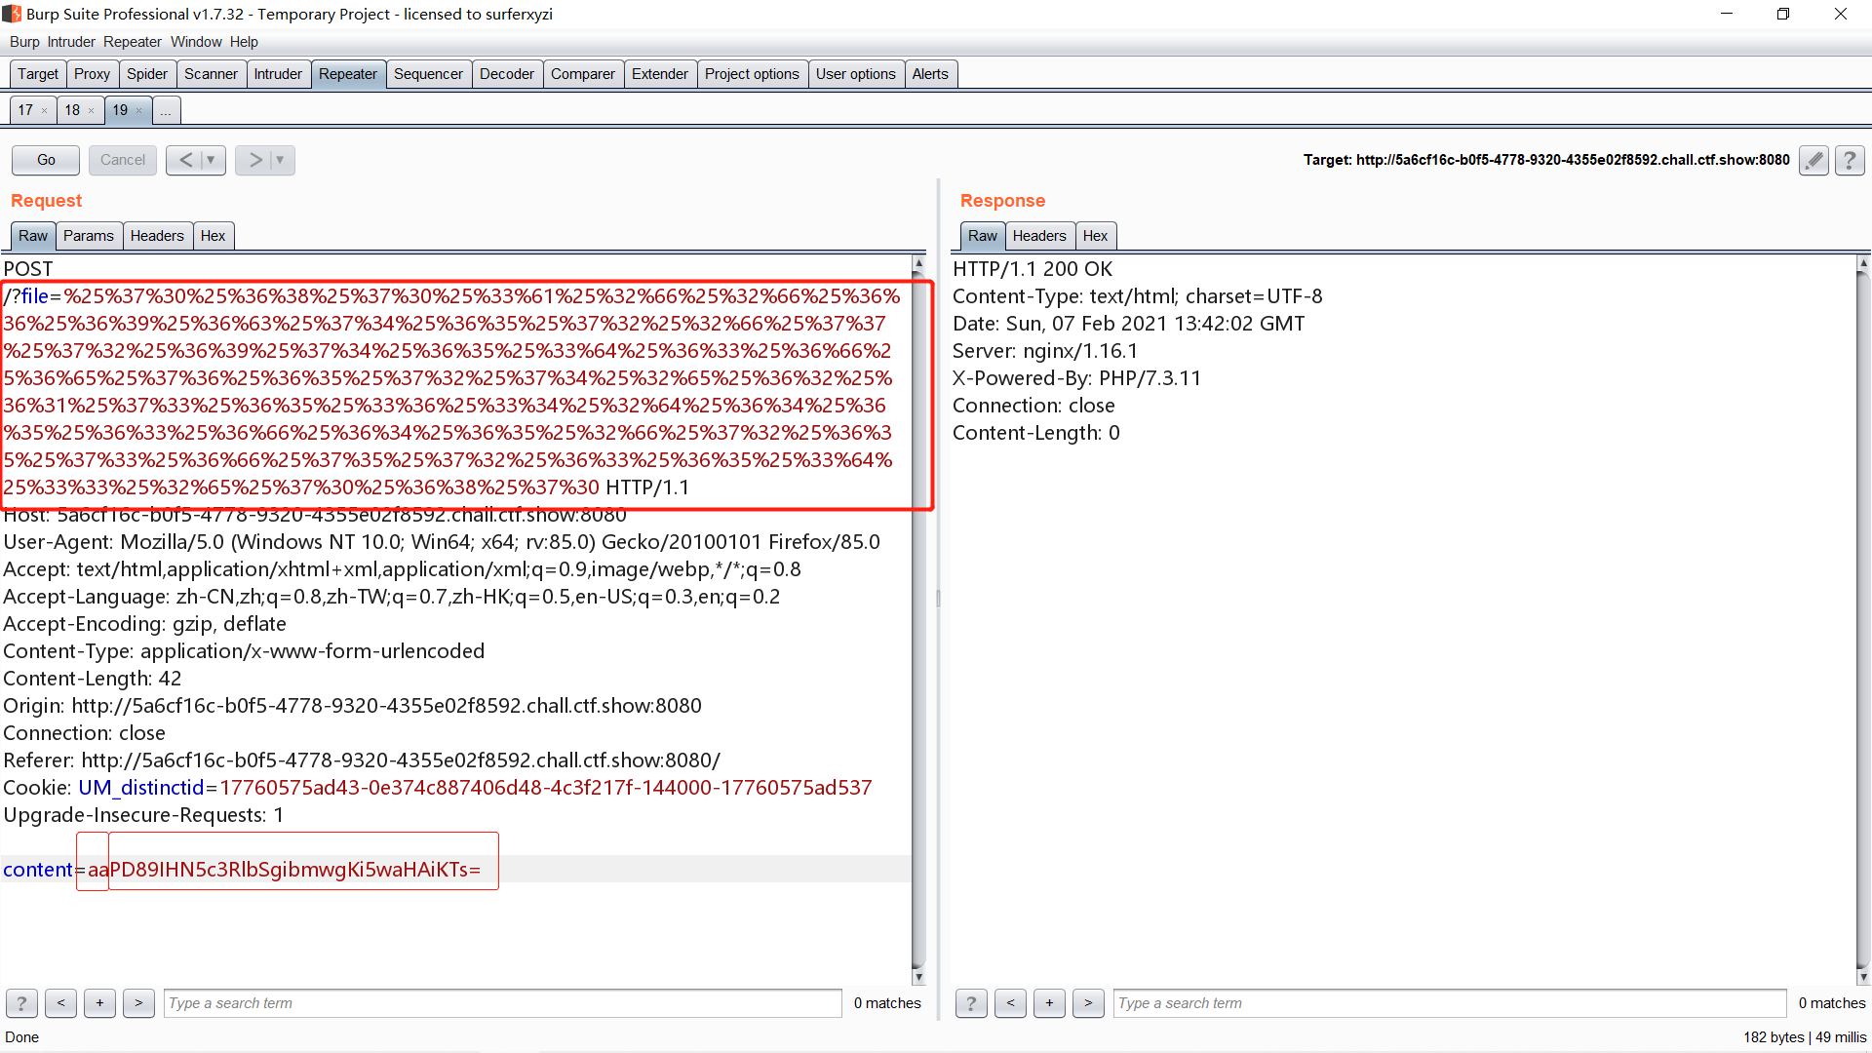Close Repeater tab 19
1872x1053 pixels.
coord(138,111)
